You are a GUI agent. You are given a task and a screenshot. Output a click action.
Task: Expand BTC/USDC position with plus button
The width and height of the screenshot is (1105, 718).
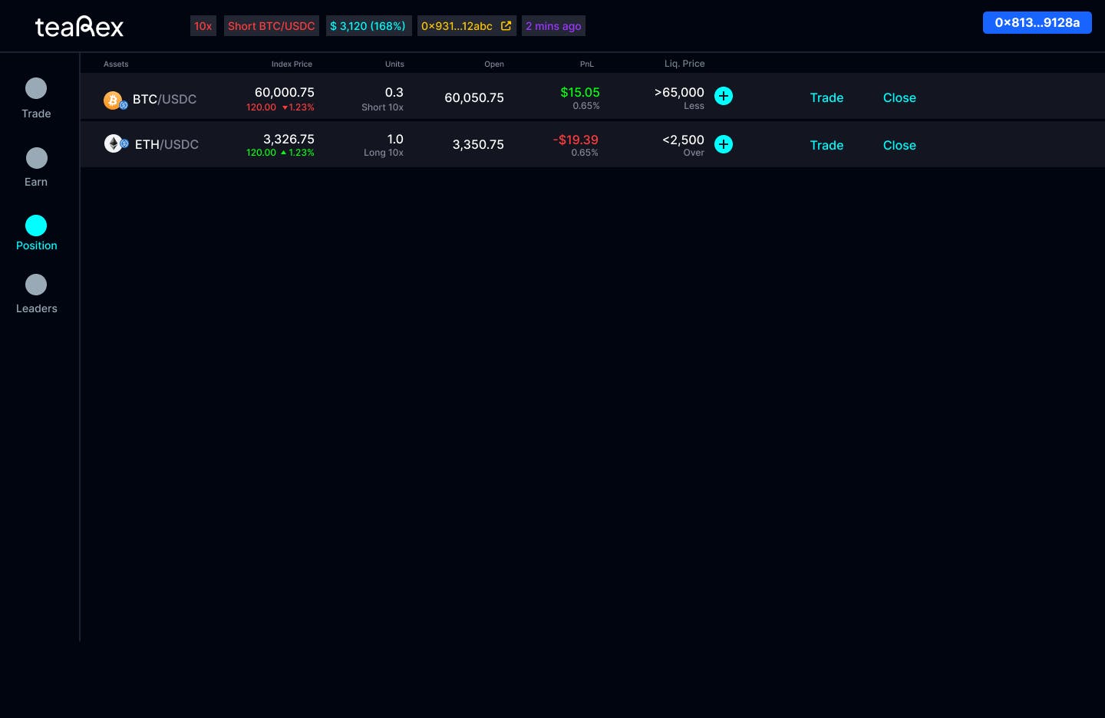coord(724,96)
